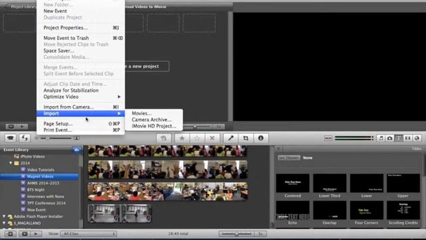
Task: Click the black viewer preview area
Action: tap(329, 67)
